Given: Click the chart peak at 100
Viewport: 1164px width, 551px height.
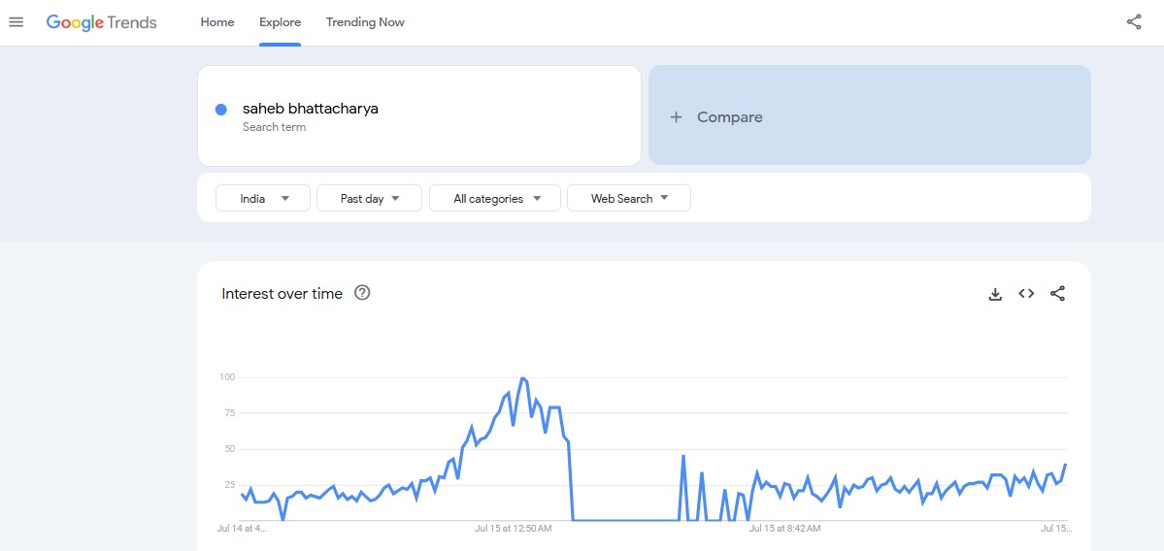Looking at the screenshot, I should click(x=523, y=377).
